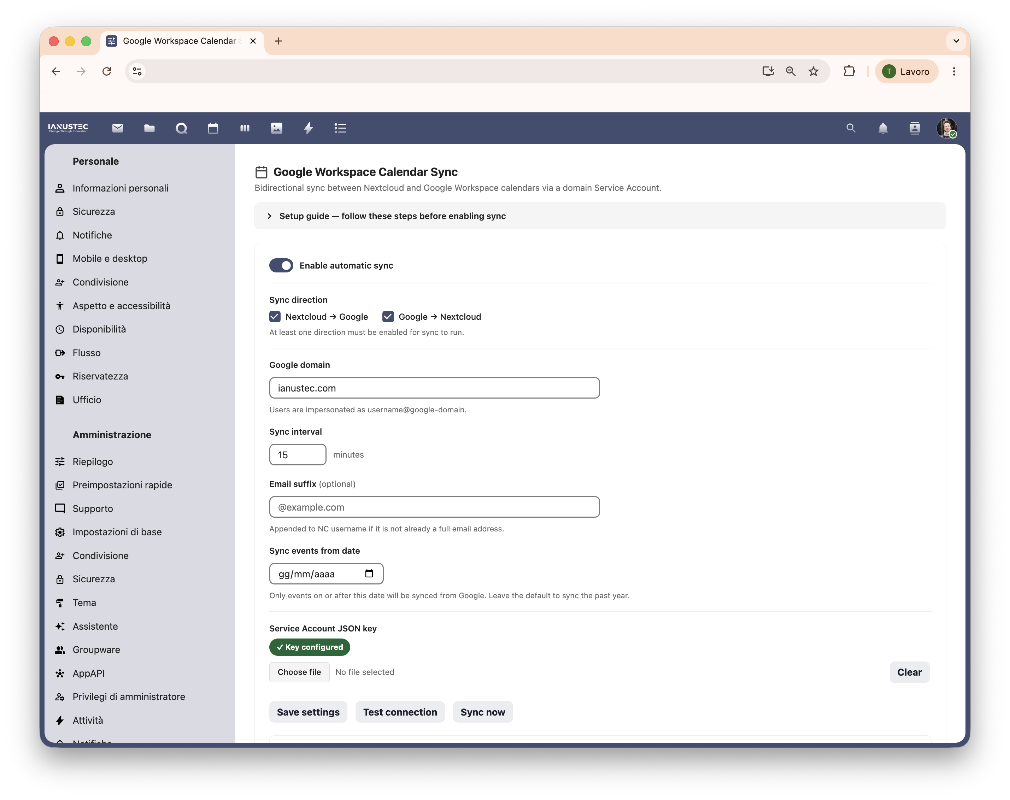
Task: Open a new browser tab
Action: coord(278,41)
